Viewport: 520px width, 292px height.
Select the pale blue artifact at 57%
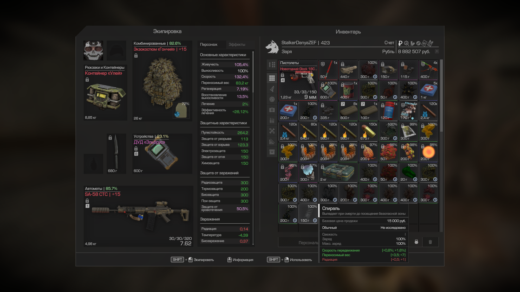(x=308, y=172)
